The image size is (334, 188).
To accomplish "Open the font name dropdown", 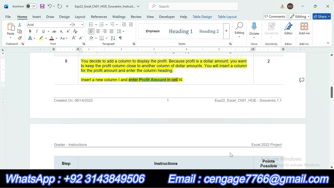I will [70, 25].
